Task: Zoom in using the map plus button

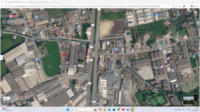Action: click(x=196, y=97)
